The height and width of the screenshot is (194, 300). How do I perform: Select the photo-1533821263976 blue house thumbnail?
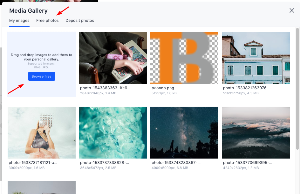tap(256, 58)
